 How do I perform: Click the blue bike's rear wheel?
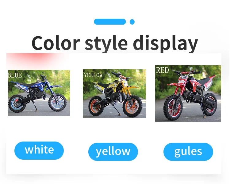click(17, 104)
